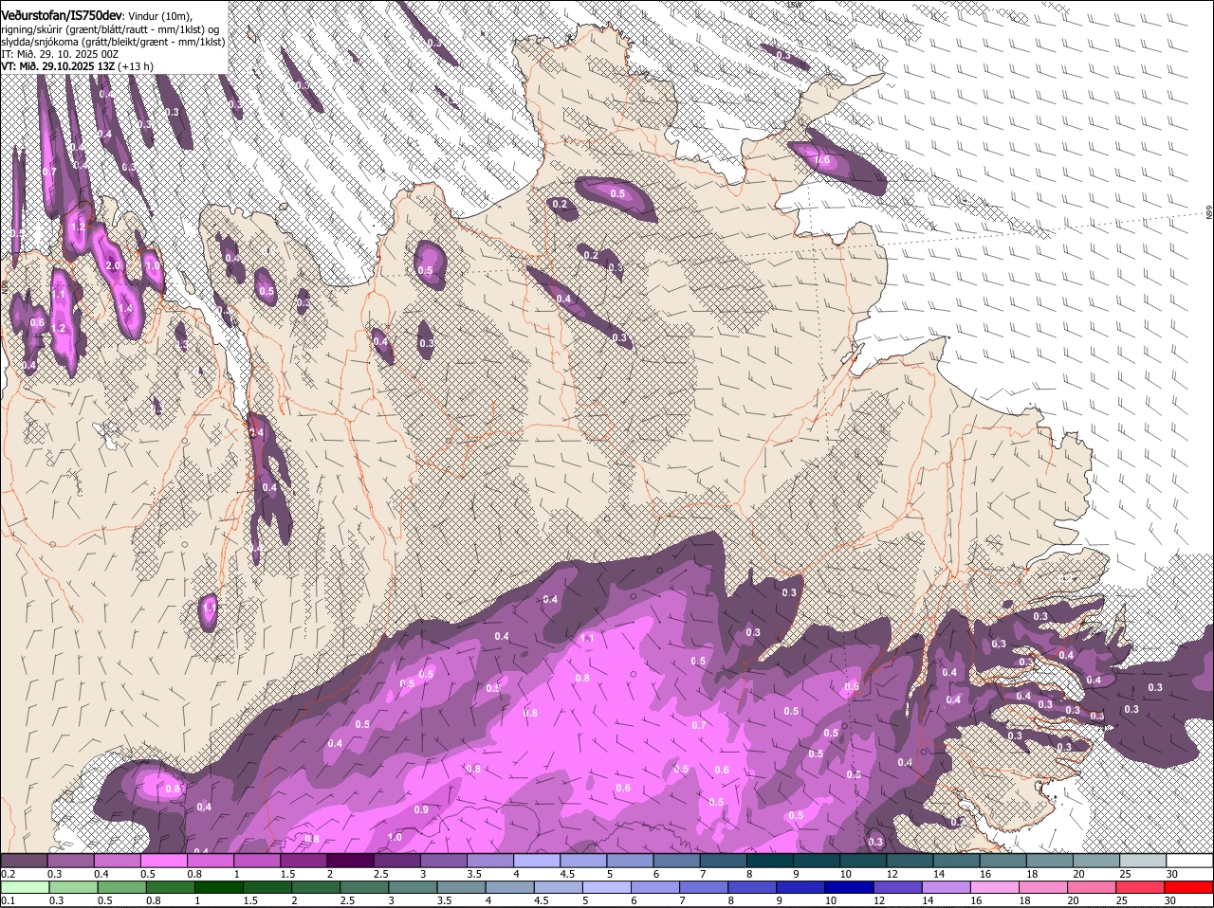The height and width of the screenshot is (908, 1214).
Task: Pick the lower legend swatch labeled 0.5
Action: (x=122, y=887)
